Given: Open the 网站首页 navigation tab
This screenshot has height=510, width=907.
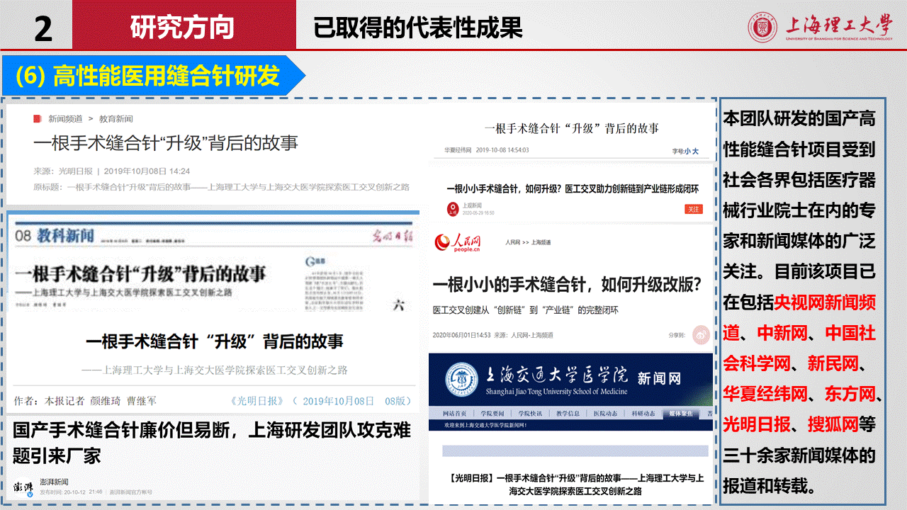Looking at the screenshot, I should (454, 414).
